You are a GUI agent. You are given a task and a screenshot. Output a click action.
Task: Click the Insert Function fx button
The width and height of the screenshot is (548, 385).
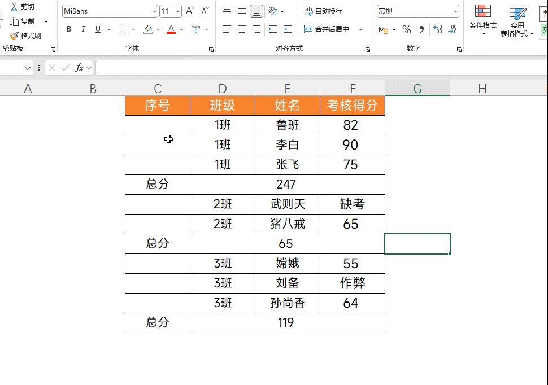click(x=79, y=67)
